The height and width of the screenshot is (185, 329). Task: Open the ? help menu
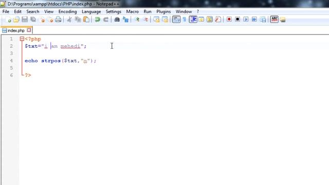(198, 11)
